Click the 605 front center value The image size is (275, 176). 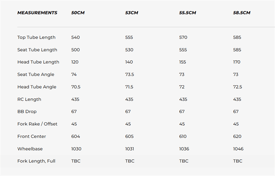[x=129, y=136]
